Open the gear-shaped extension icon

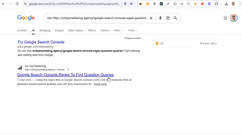[x=154, y=4]
